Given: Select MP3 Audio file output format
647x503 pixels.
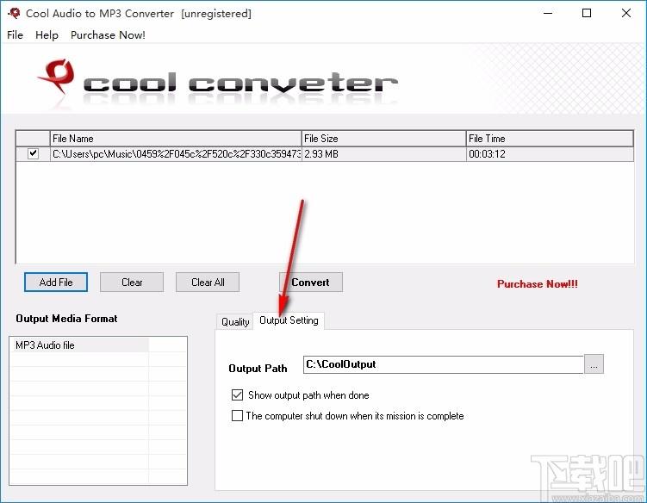Looking at the screenshot, I should coord(78,345).
